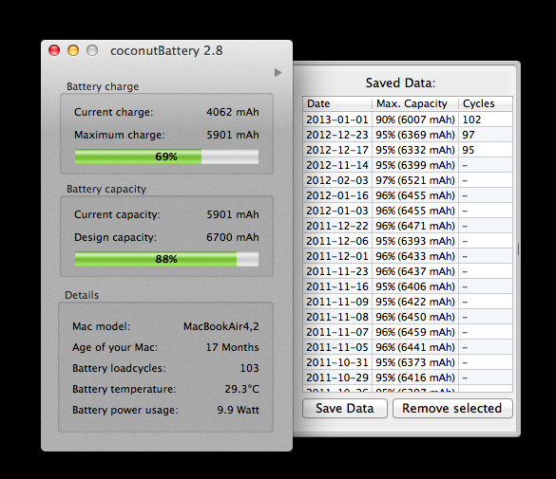Select the 2011-12-22 saved data row

click(408, 226)
